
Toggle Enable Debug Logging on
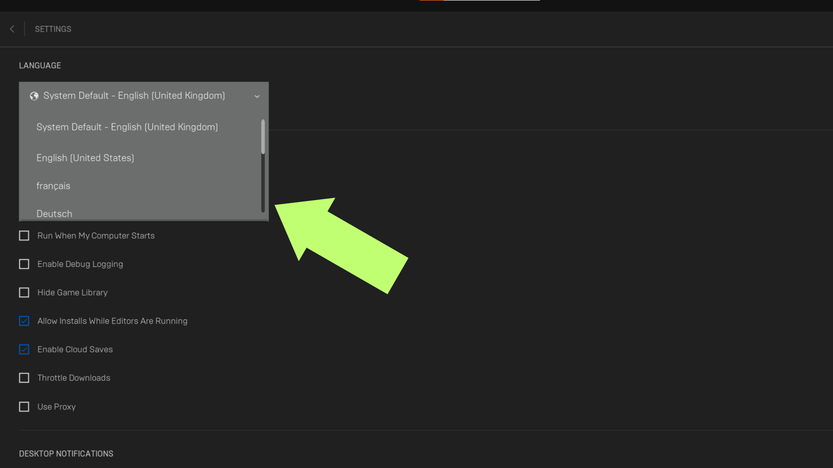(x=24, y=263)
